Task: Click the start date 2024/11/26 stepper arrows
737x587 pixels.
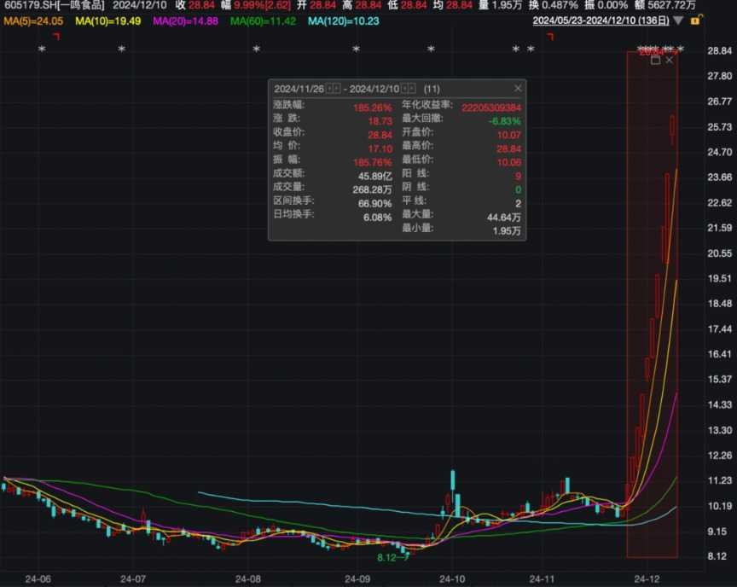Action: pos(334,89)
